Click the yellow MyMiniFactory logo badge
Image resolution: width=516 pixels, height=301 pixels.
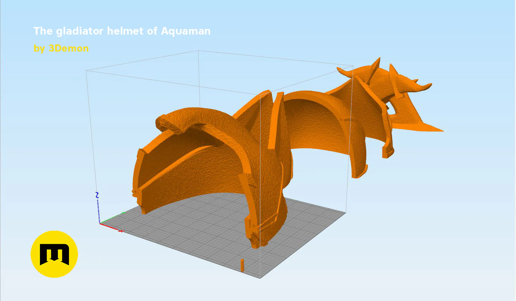click(x=54, y=254)
